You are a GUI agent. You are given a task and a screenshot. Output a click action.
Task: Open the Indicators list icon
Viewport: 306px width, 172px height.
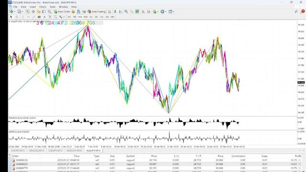pyautogui.click(x=155, y=11)
